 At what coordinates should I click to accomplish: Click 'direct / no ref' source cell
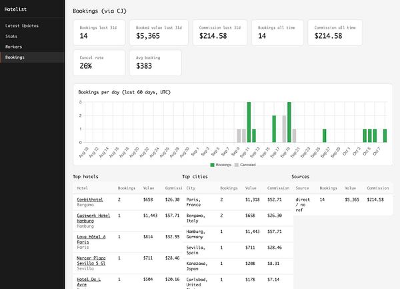click(303, 205)
